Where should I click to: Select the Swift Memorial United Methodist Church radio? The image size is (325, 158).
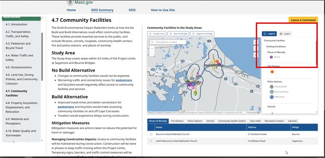click(x=151, y=141)
